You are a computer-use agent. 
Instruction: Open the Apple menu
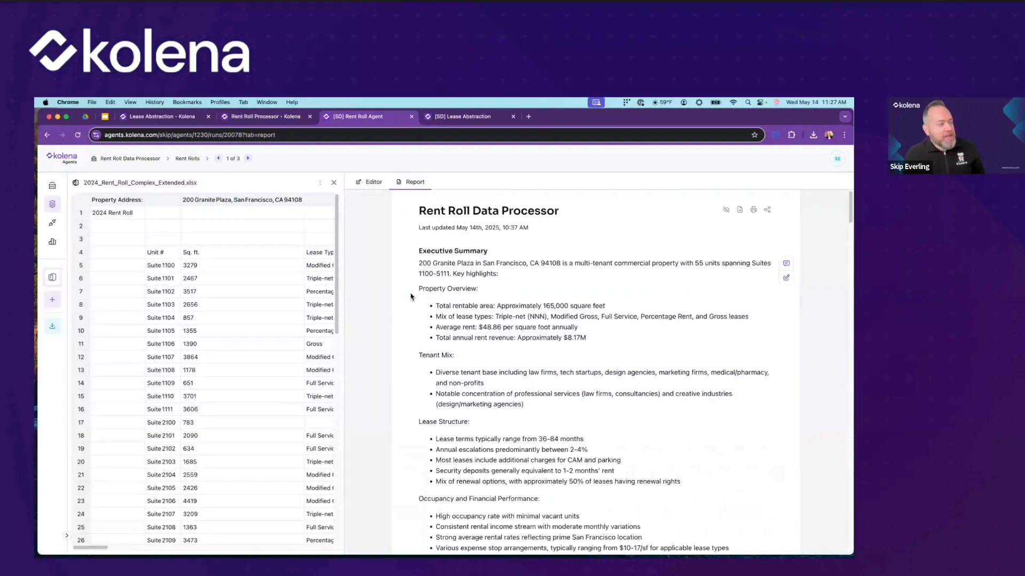tap(45, 102)
